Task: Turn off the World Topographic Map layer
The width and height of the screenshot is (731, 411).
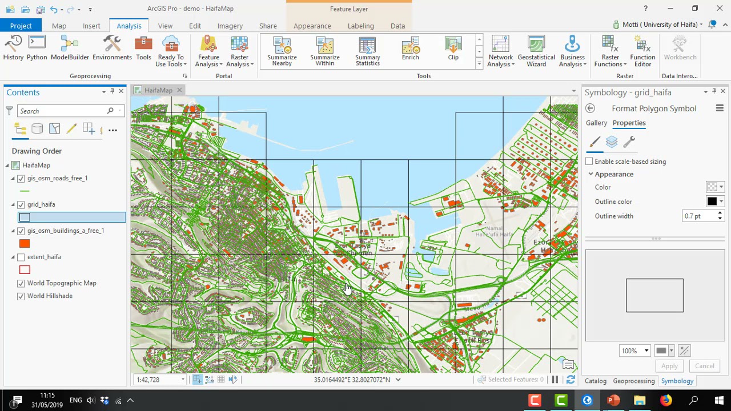Action: (21, 283)
